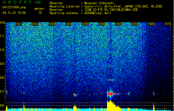Screen dimensions: 174x111
Task: Click the HROFFT 1.0.0 title text
Action: pyautogui.click(x=22, y=2)
